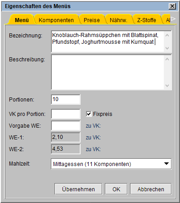The height and width of the screenshot is (203, 180).
Task: Focus the Portionen input field
Action: (66, 99)
